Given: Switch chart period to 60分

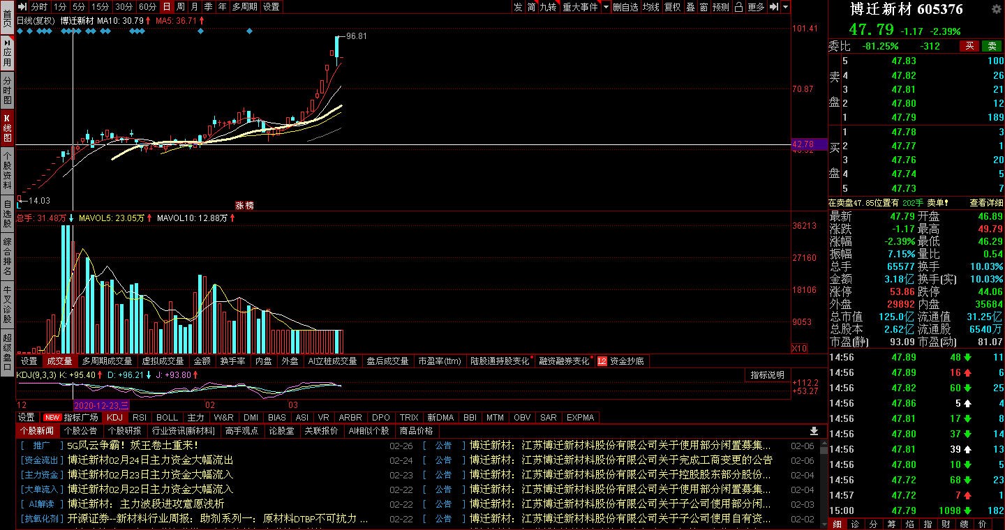Looking at the screenshot, I should click(148, 7).
